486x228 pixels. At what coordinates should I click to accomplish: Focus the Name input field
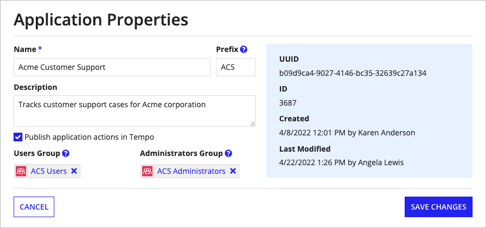click(x=112, y=67)
